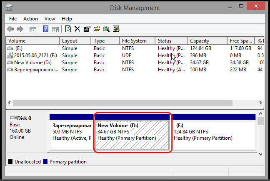Image resolution: width=270 pixels, height=181 pixels.
Task: Click the blue Primary partition legend swatch
Action: click(45, 162)
